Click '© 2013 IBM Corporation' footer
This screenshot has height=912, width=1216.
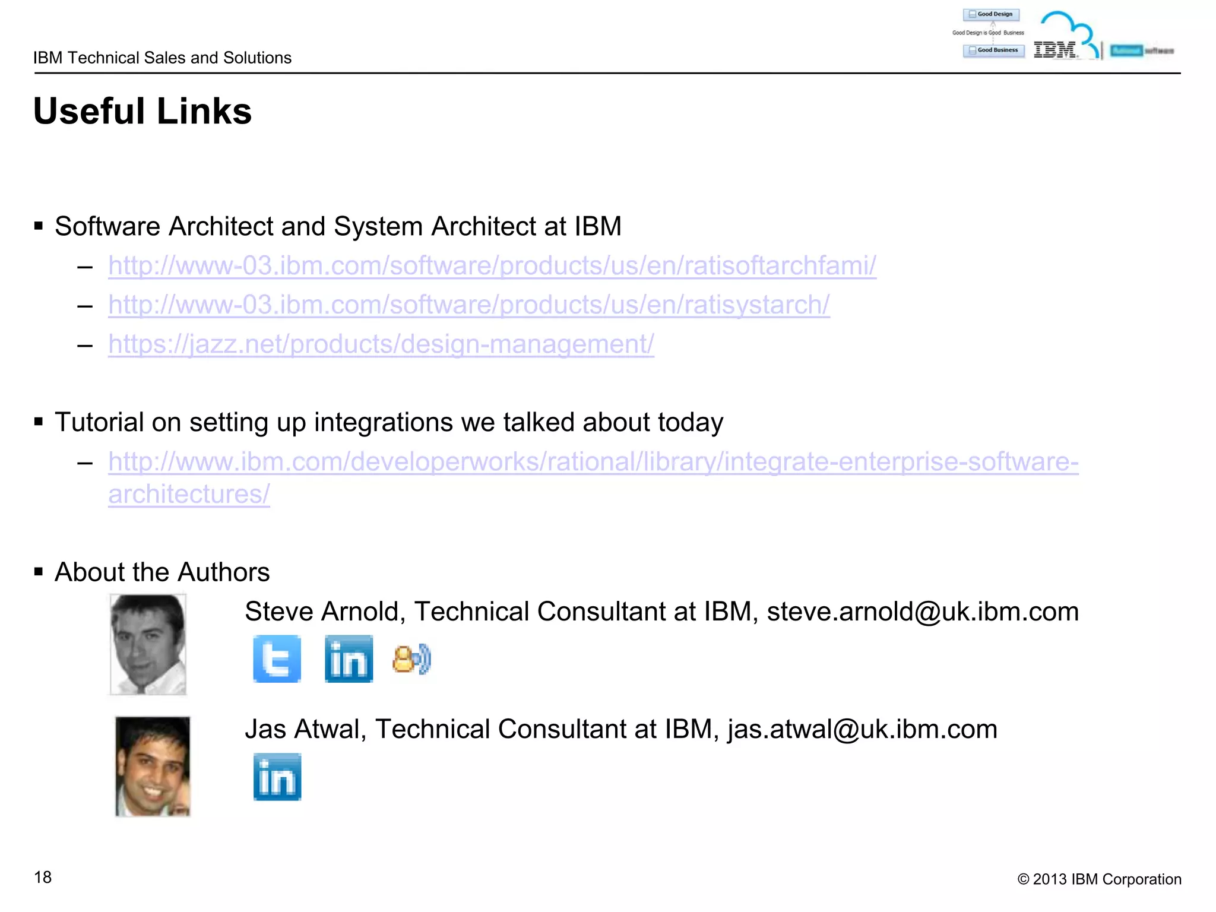[1100, 879]
